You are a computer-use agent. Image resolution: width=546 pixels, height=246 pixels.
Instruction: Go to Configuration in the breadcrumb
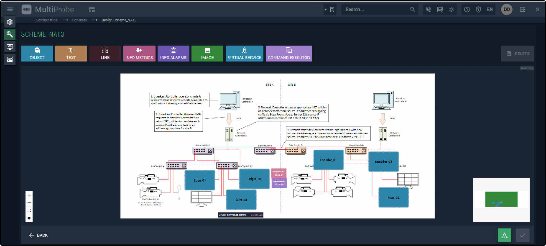(x=46, y=20)
